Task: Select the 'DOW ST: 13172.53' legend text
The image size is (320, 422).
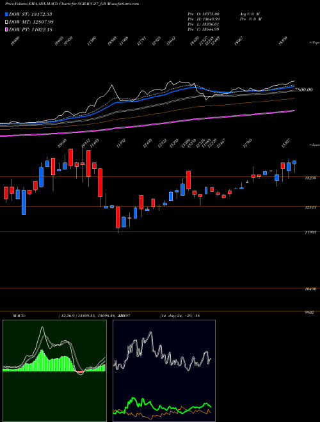Action: coord(31,14)
